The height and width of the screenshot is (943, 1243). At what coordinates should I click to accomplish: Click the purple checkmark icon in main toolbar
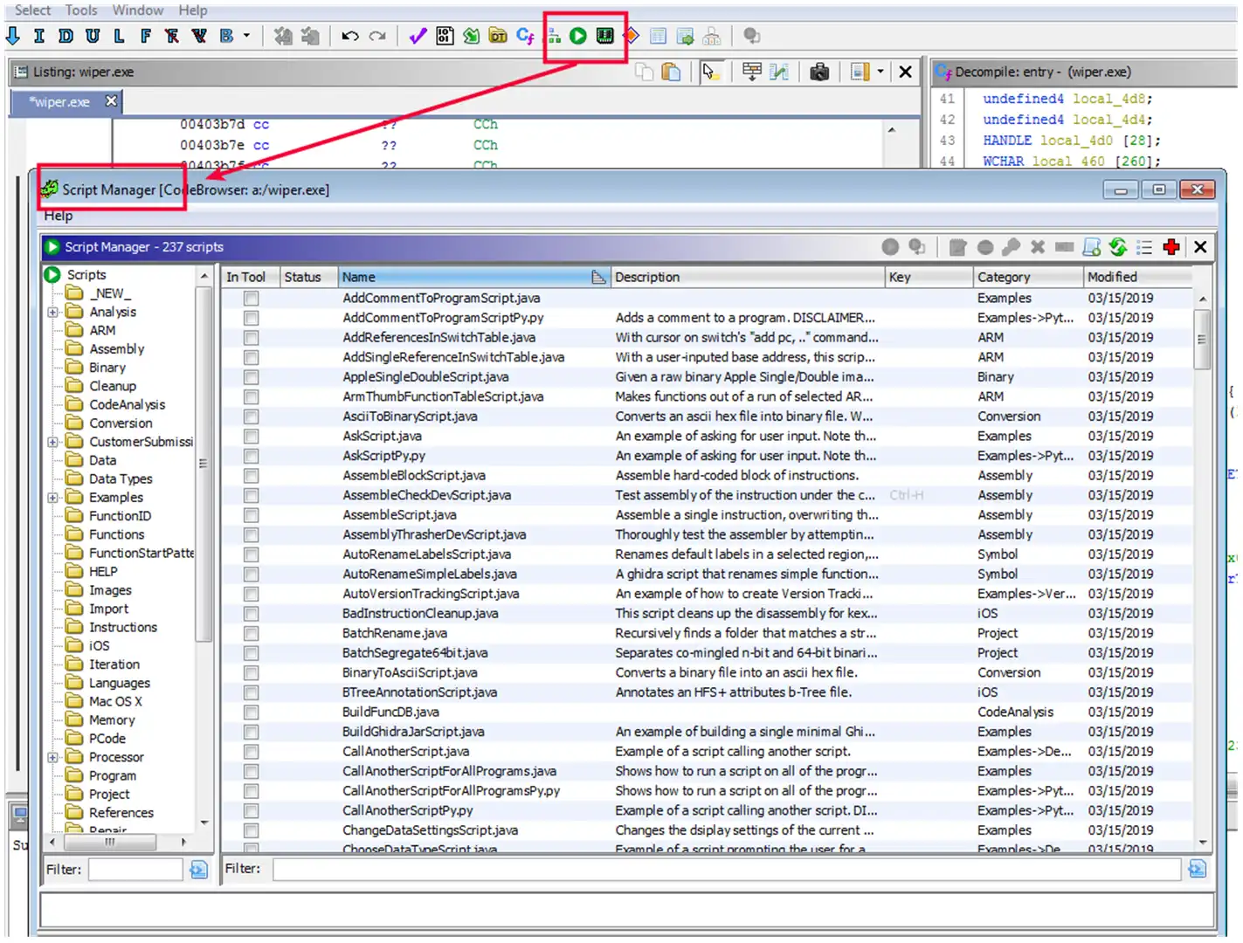tap(418, 36)
